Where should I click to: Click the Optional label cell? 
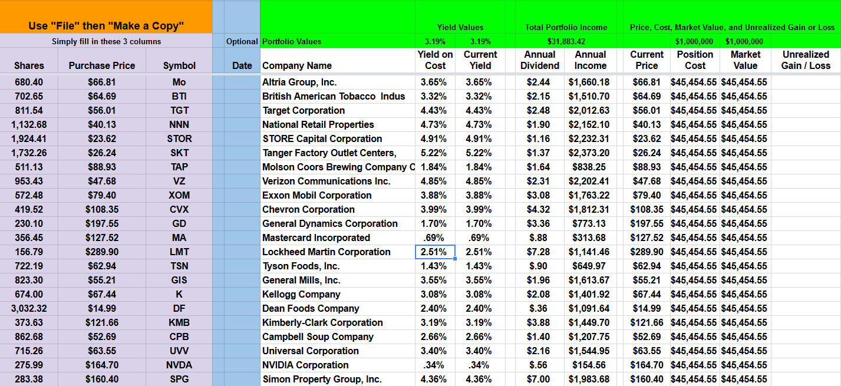(242, 41)
